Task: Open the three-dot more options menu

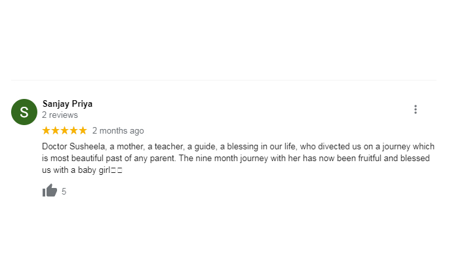Action: pos(416,109)
